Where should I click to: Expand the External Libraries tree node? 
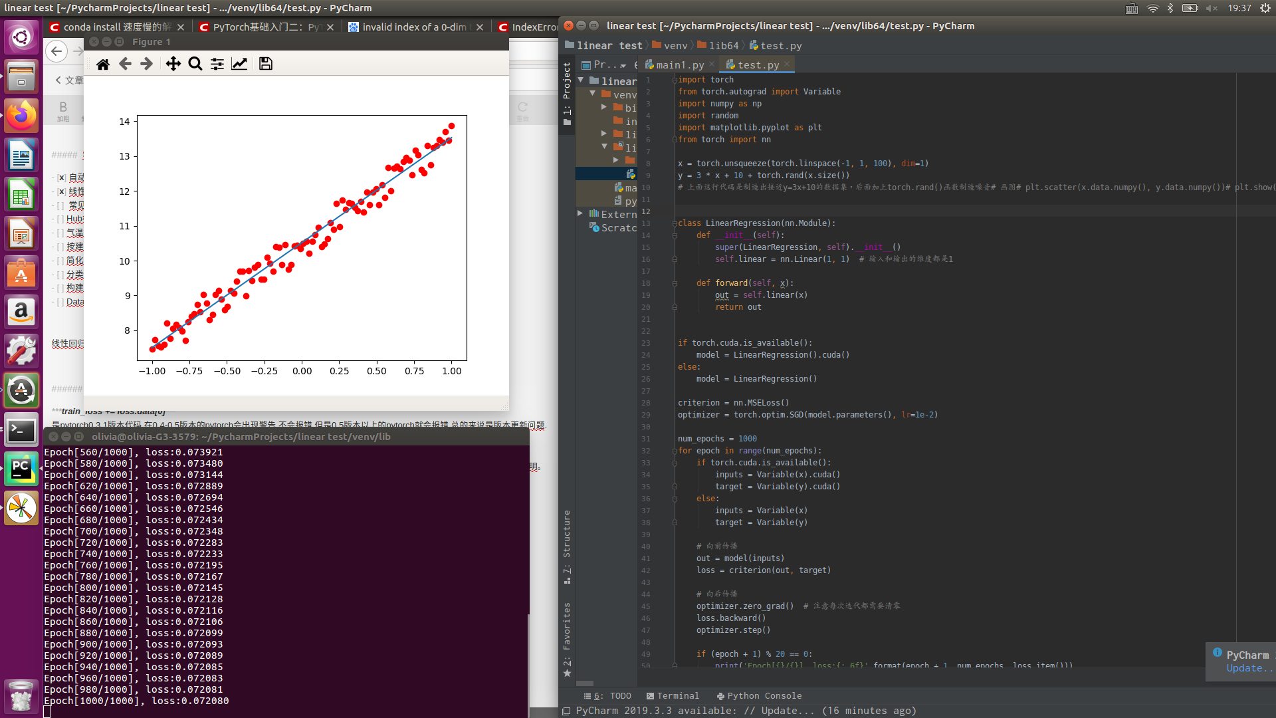(x=580, y=213)
